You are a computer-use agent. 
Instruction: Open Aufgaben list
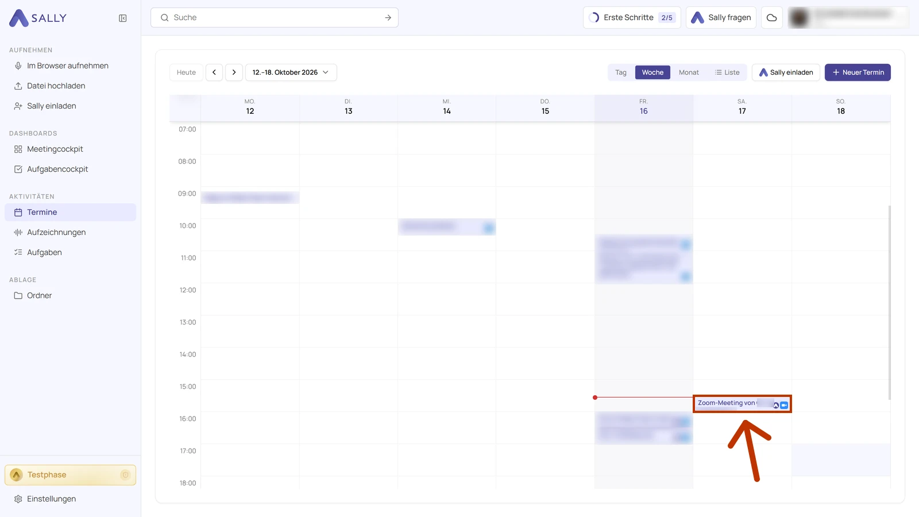click(x=70, y=253)
